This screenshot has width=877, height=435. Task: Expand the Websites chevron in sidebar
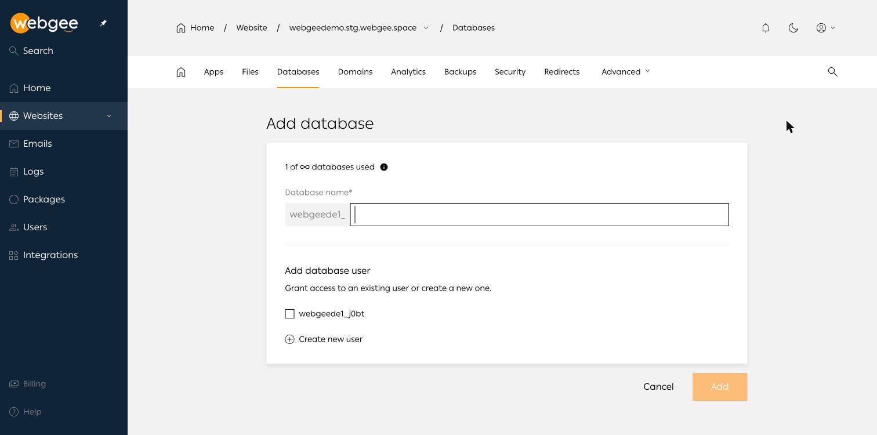tap(109, 116)
